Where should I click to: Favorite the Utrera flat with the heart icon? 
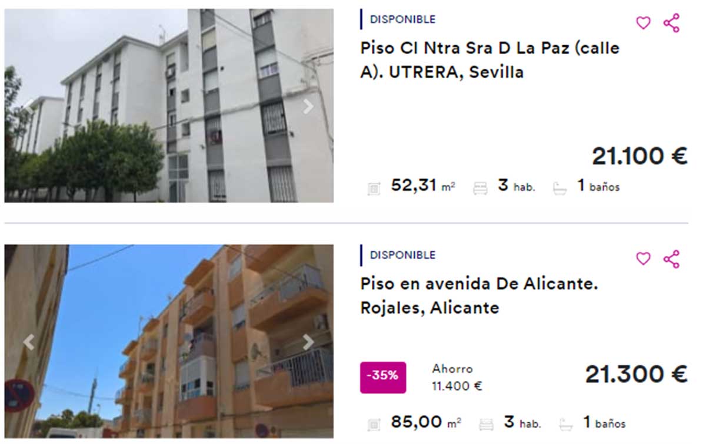(644, 23)
